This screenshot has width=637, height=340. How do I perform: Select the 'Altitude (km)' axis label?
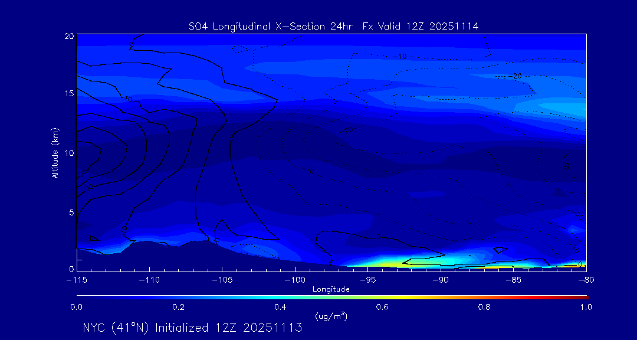[54, 152]
